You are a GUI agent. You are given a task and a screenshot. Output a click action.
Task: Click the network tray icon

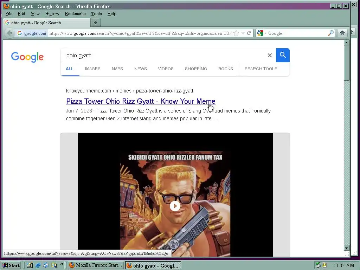[318, 265]
